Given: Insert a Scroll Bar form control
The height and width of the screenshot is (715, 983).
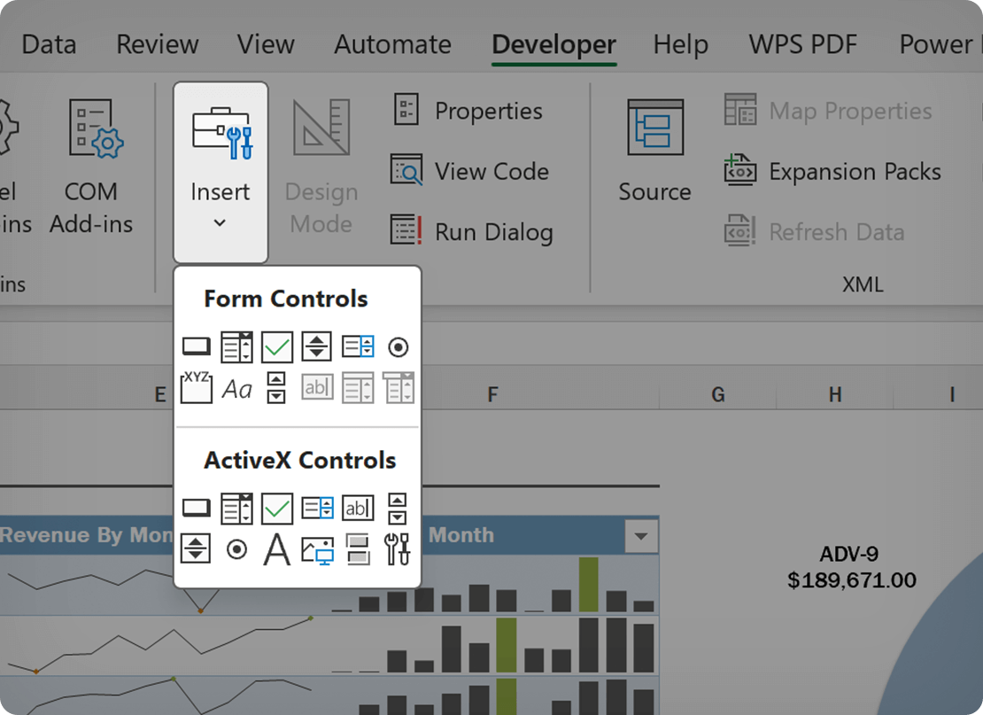Looking at the screenshot, I should tap(277, 387).
